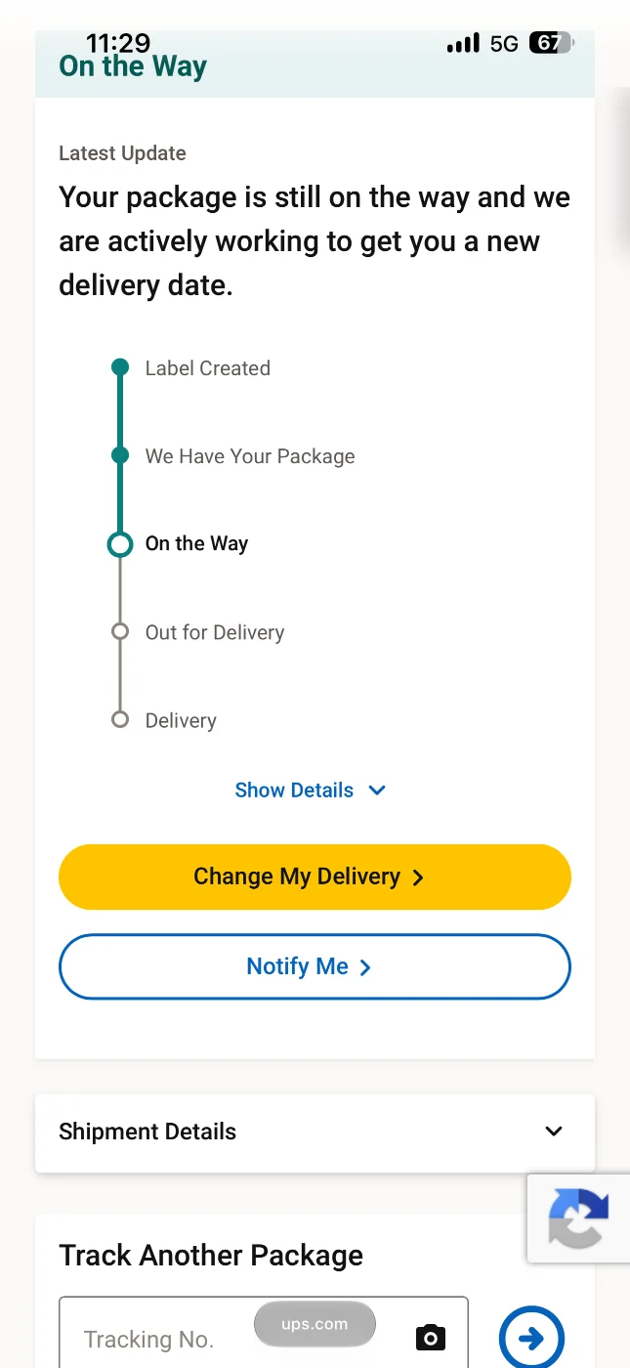Tap the On the Way header
The image size is (630, 1368).
pyautogui.click(x=133, y=66)
